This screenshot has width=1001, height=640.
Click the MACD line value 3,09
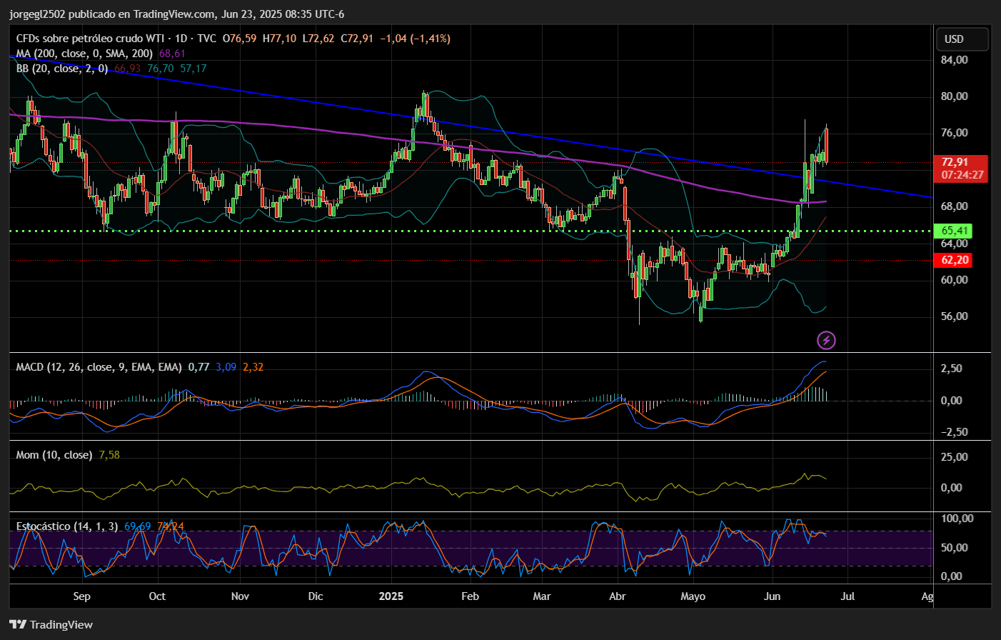tap(226, 367)
